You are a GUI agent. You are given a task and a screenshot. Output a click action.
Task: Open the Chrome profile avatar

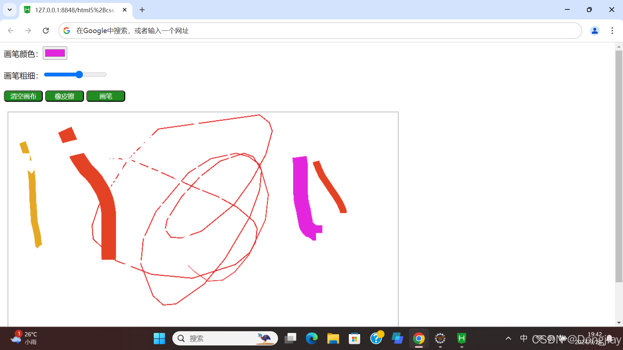pos(594,30)
